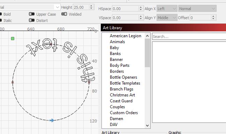Open the font name dropdown
This screenshot has height=134, width=226.
click(57, 7)
